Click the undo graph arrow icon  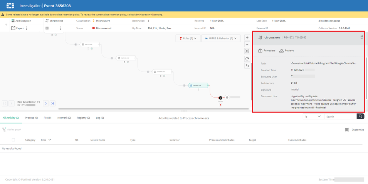(x=247, y=66)
